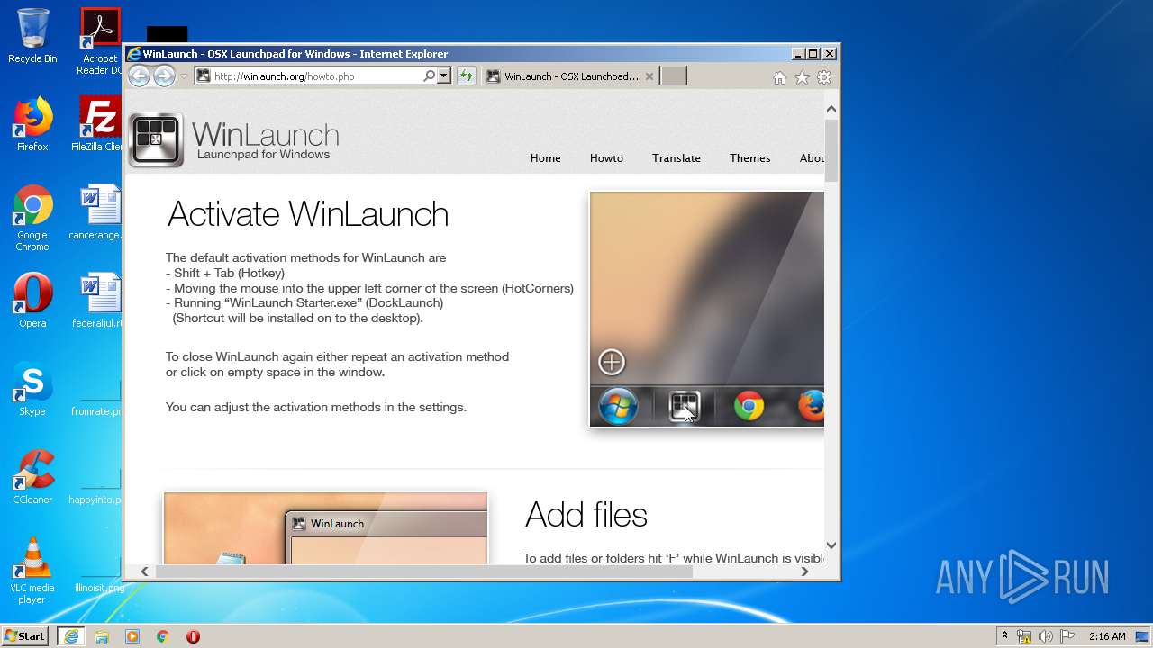Viewport: 1153px width, 648px height.
Task: Open a new blank tab button
Action: tap(673, 76)
